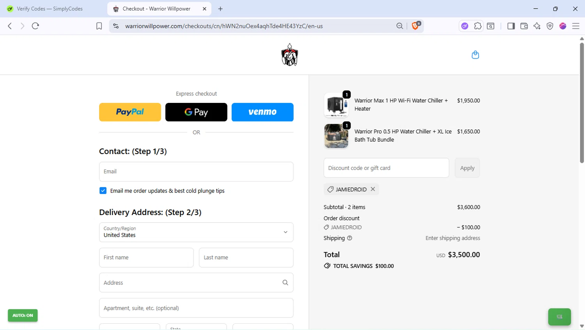The width and height of the screenshot is (585, 330).
Task: Click the address bar URL
Action: pos(224,26)
